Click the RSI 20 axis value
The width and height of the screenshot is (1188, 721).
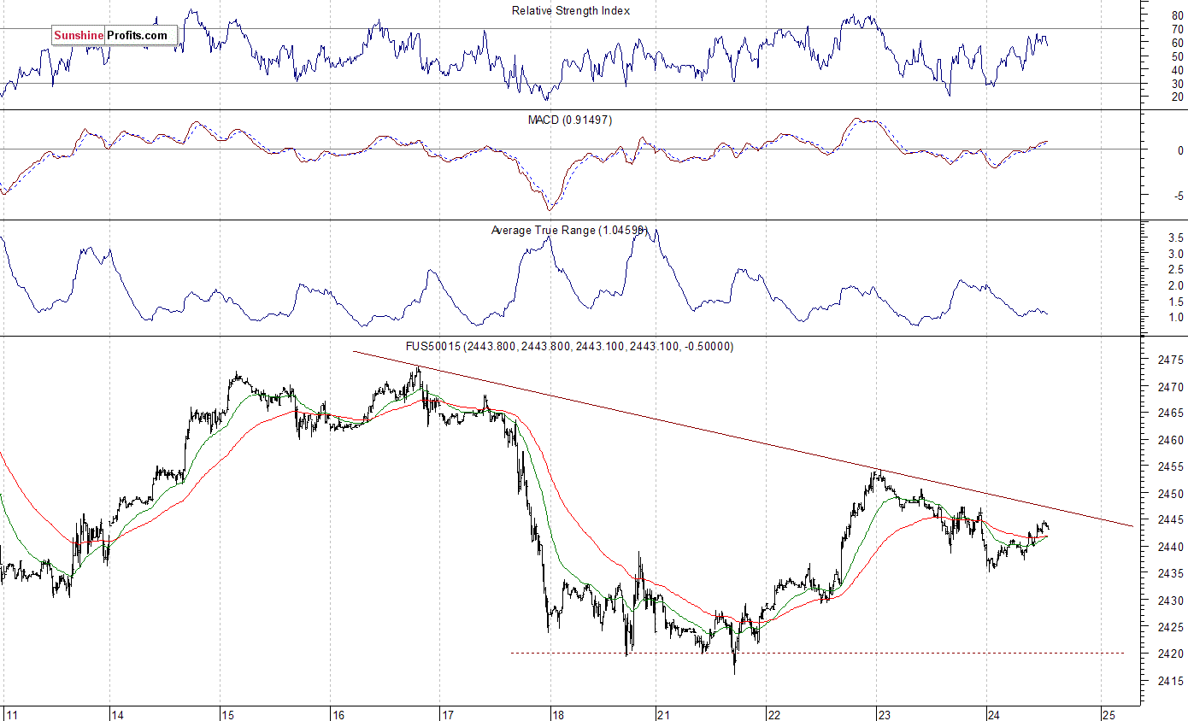coord(1177,97)
